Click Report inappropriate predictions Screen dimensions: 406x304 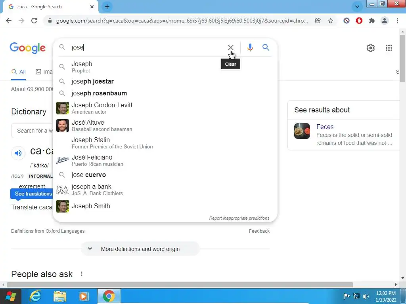239,218
